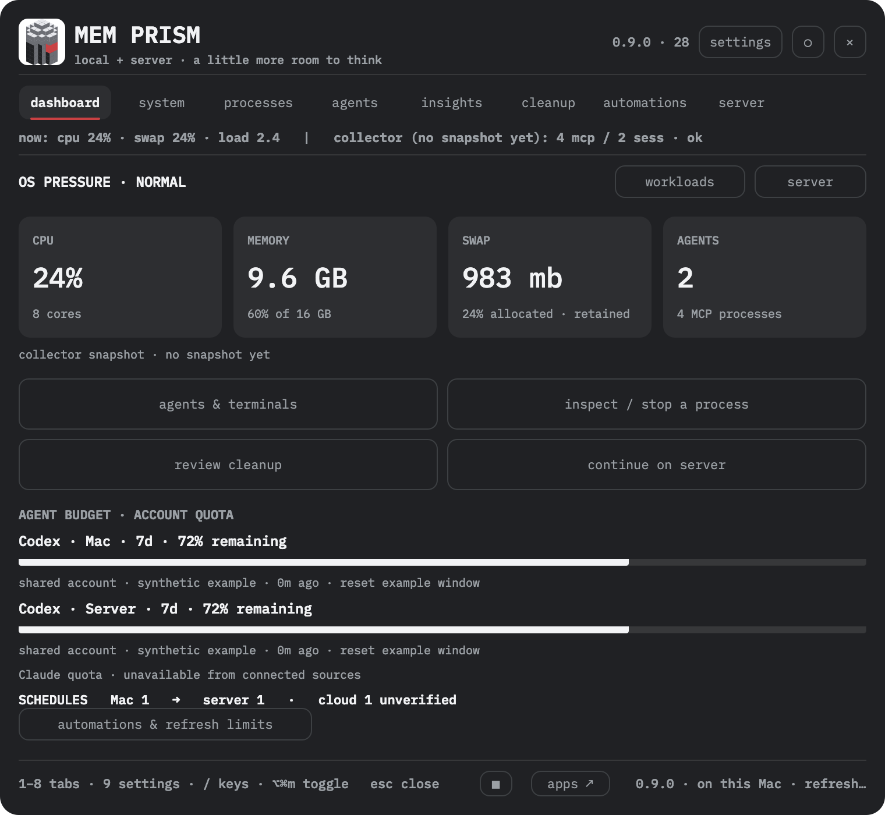This screenshot has width=885, height=815.
Task: Open the automations tab
Action: pos(645,103)
